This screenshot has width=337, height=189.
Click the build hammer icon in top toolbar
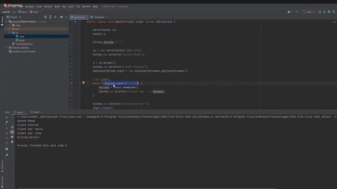coord(297,12)
